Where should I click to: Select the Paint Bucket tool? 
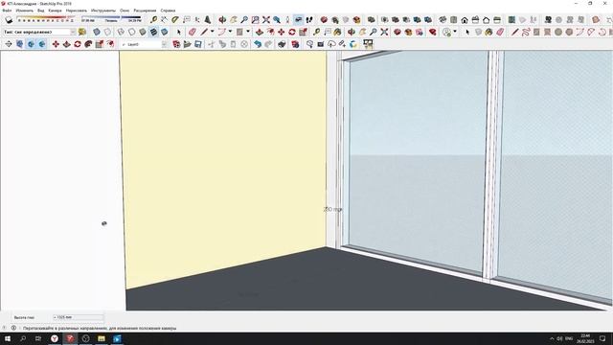(337, 32)
